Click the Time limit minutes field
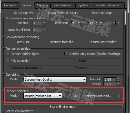 pyautogui.click(x=92, y=23)
